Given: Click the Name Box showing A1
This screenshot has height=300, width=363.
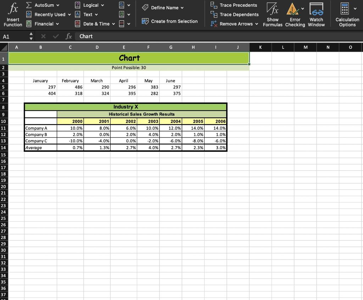Looking at the screenshot, I should (14, 37).
